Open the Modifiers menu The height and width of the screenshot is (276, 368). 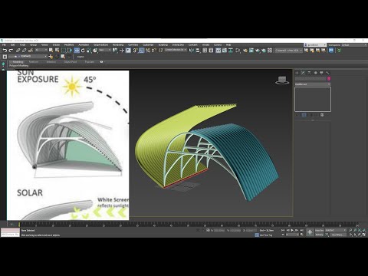pyautogui.click(x=69, y=44)
